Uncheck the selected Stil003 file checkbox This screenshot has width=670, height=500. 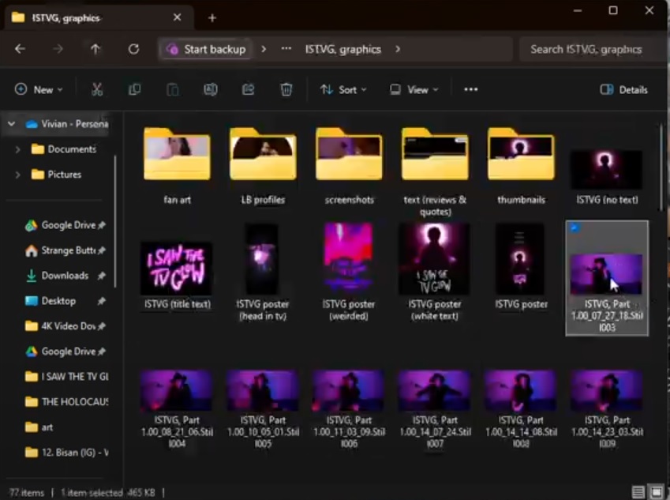[x=575, y=228]
